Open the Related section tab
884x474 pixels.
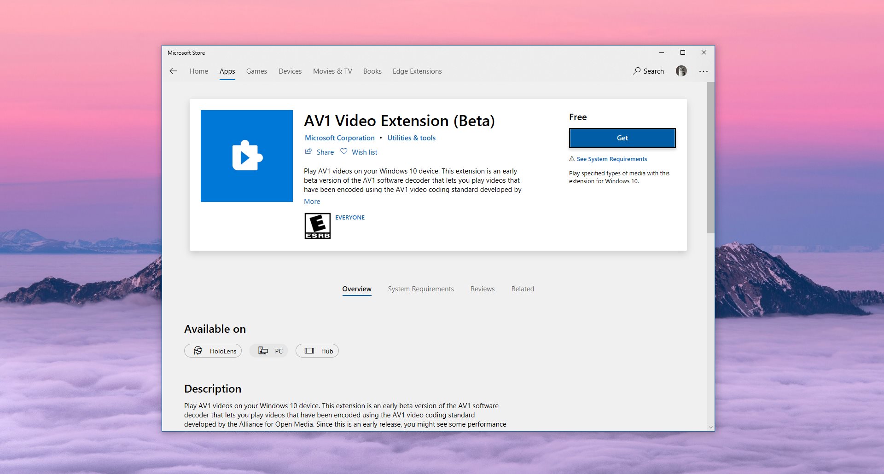pyautogui.click(x=523, y=289)
